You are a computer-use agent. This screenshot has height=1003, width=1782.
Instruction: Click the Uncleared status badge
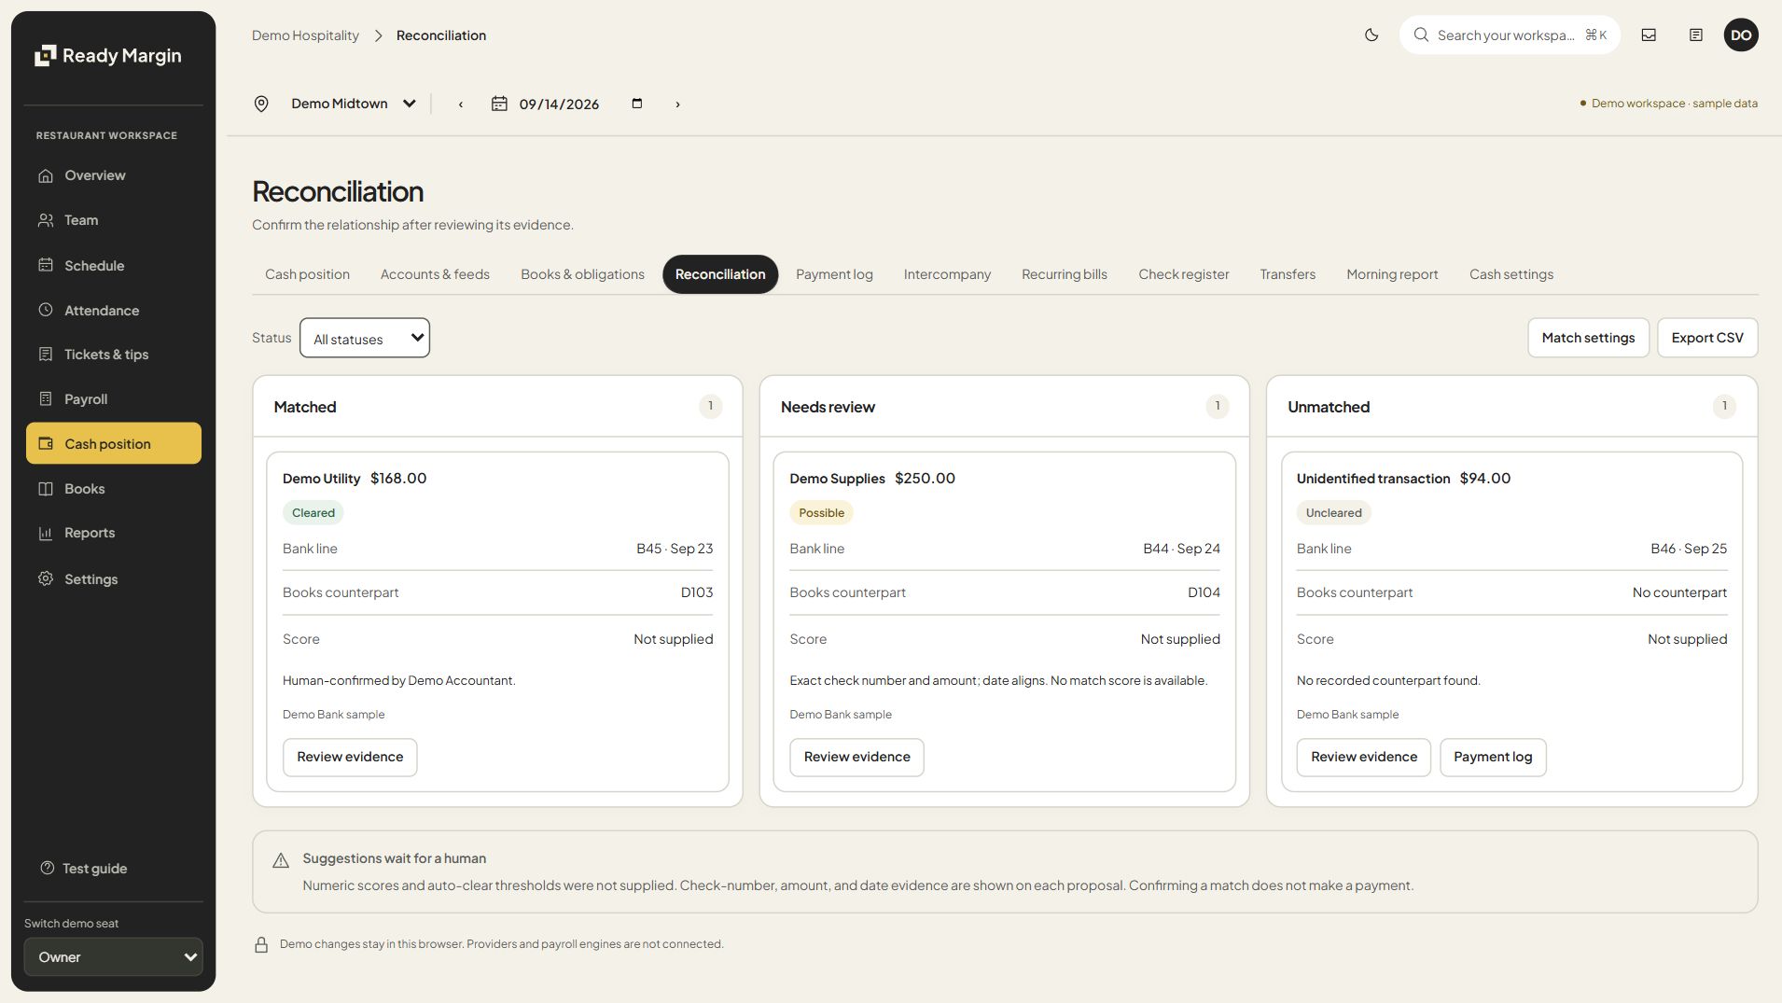tap(1333, 513)
